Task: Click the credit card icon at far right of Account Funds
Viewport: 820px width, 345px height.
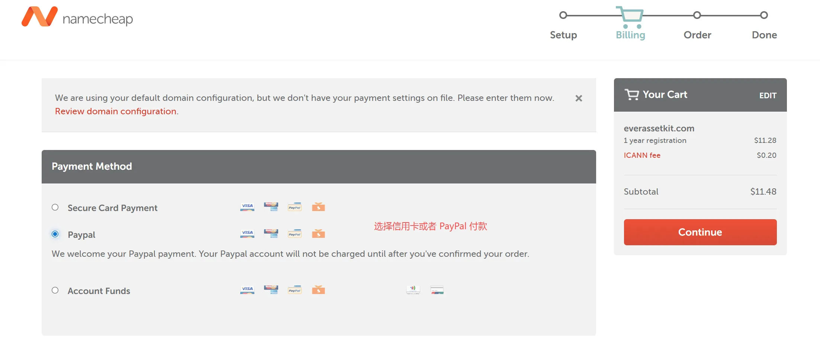Action: tap(437, 290)
